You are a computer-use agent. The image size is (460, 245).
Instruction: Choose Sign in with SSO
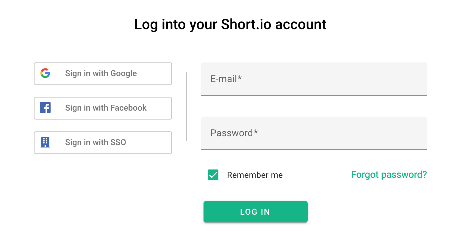click(103, 142)
